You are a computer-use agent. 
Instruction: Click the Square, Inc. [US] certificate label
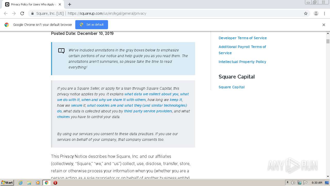coord(50,13)
